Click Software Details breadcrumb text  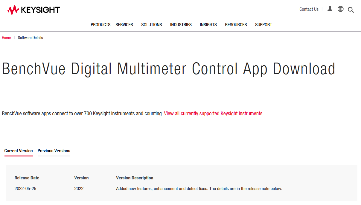point(31,38)
